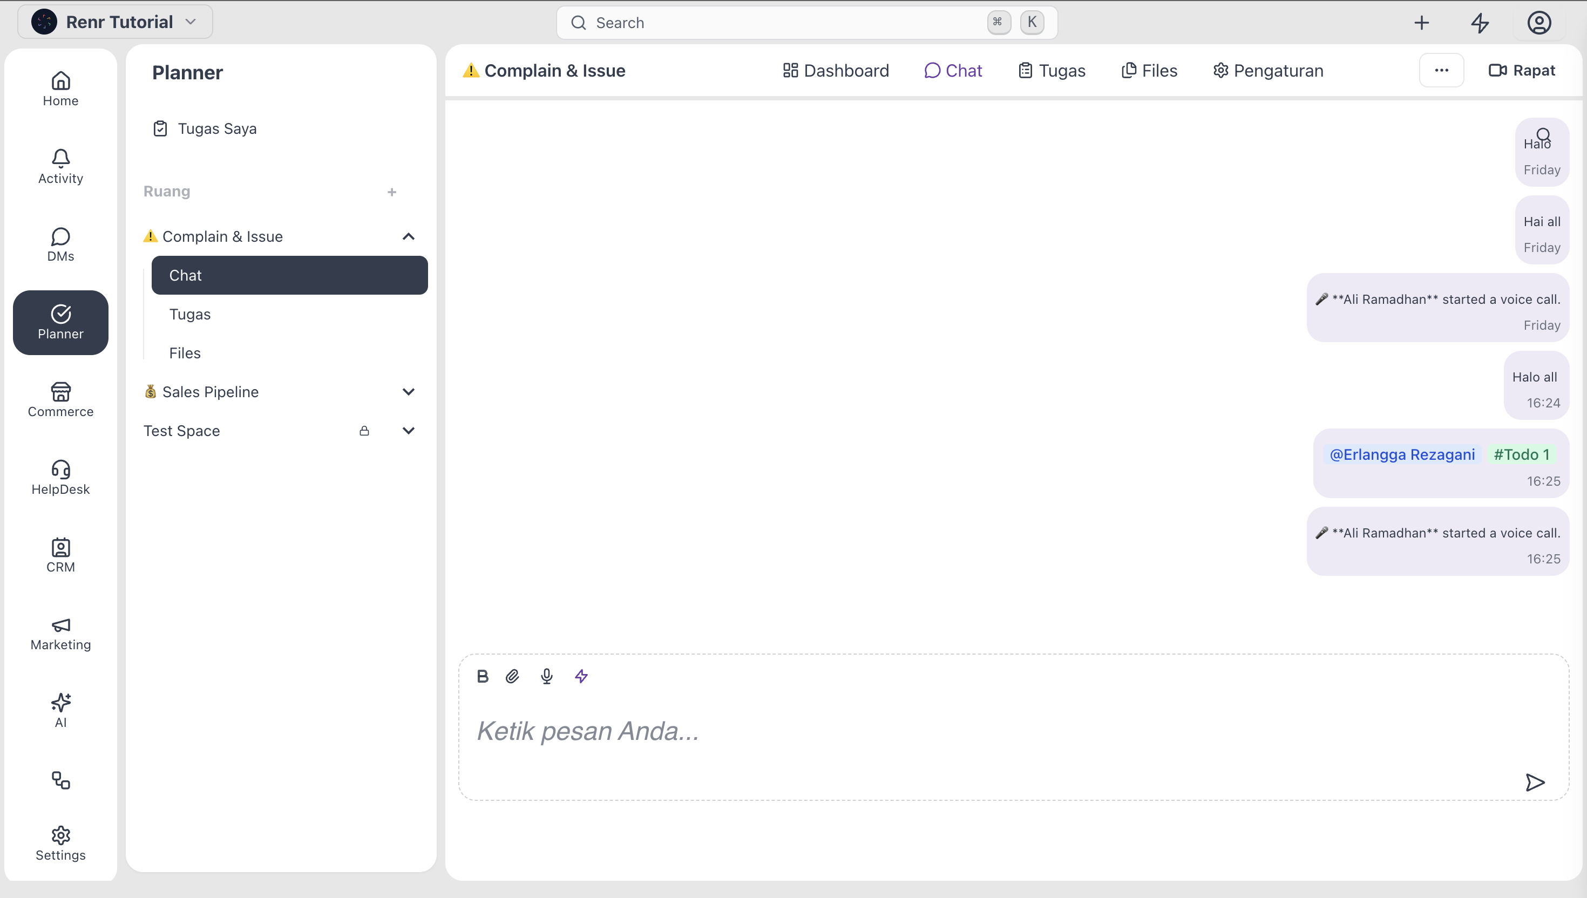
Task: Open Renr Tutorial workspace dropdown
Action: (x=116, y=22)
